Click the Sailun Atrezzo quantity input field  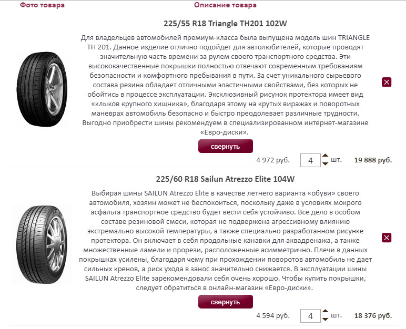point(310,316)
